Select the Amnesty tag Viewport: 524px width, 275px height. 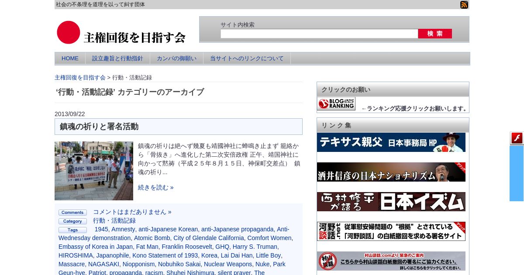123,229
